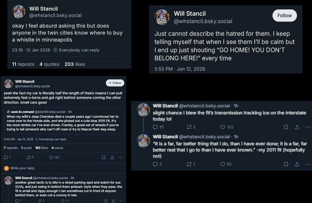The width and height of the screenshot is (312, 203).
Task: Open more options on "slight chance" post
Action: click(308, 127)
